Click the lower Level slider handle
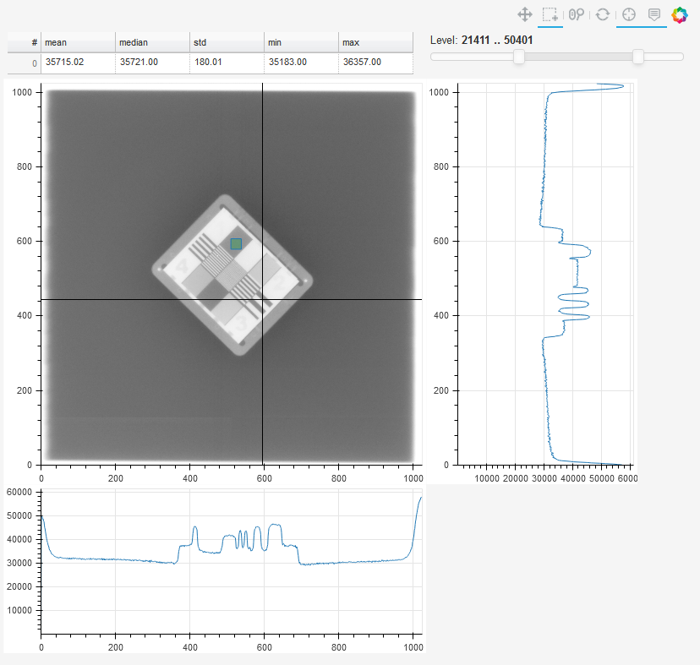The height and width of the screenshot is (665, 700). 519,57
